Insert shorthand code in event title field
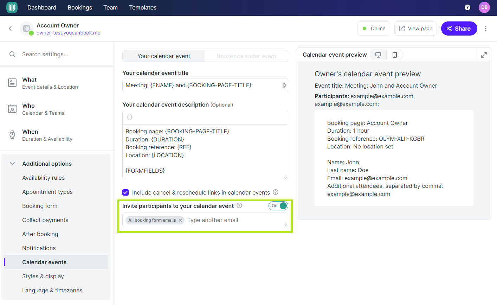The height and width of the screenshot is (305, 497). pyautogui.click(x=284, y=85)
